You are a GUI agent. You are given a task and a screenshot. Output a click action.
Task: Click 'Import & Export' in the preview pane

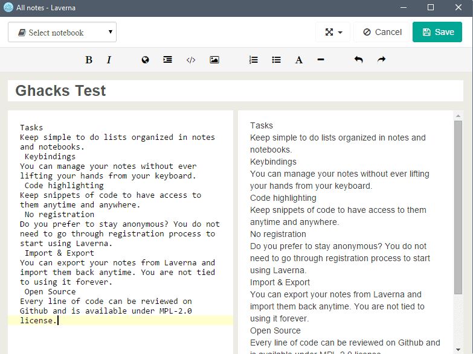pos(280,282)
